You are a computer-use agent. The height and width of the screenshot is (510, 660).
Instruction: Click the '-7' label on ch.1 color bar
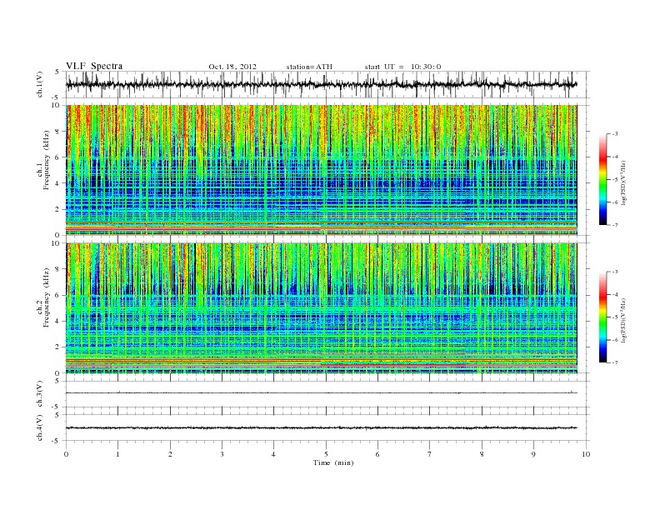pos(614,225)
